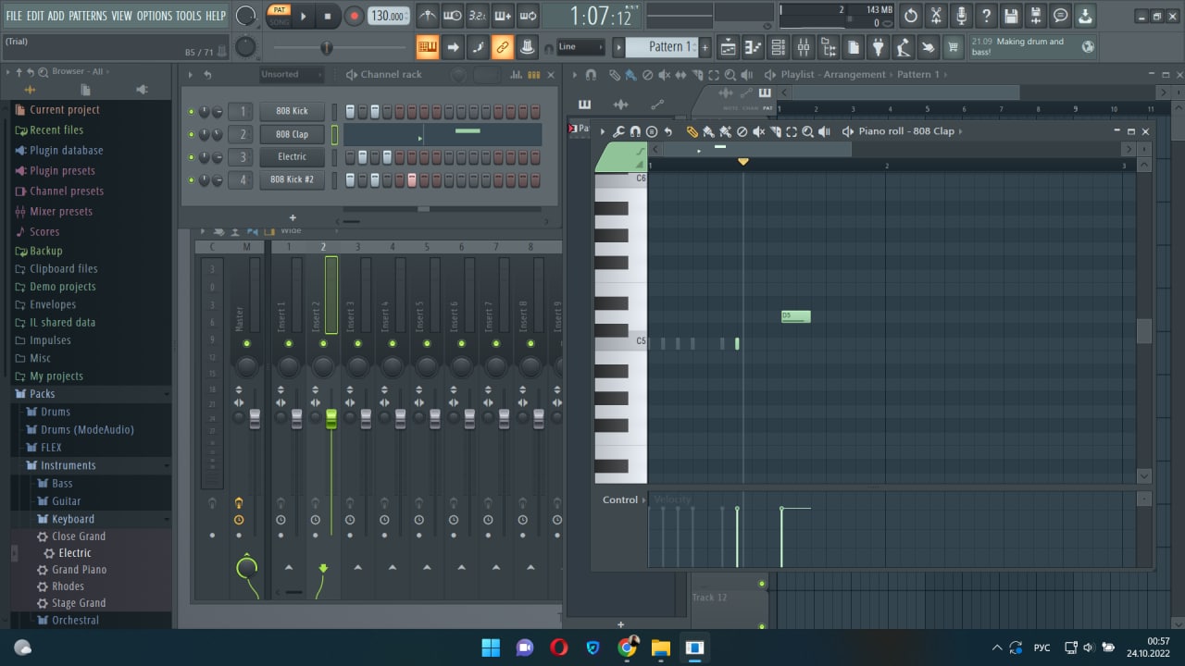Viewport: 1185px width, 666px height.
Task: Open the View playlist icon in toolbar
Action: click(729, 47)
